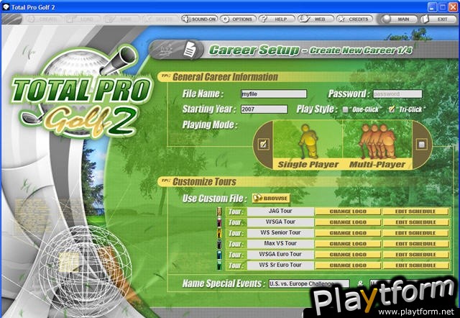Click the WSGA Tour name field
The height and width of the screenshot is (318, 460).
(x=280, y=222)
